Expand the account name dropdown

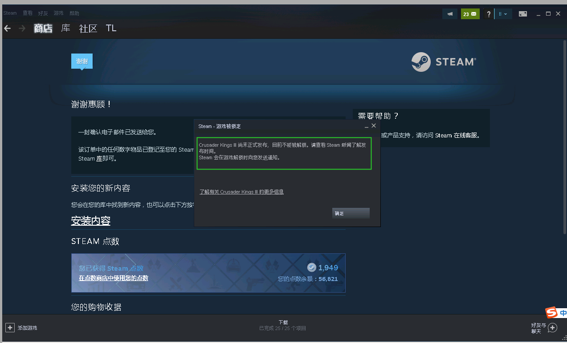click(503, 14)
